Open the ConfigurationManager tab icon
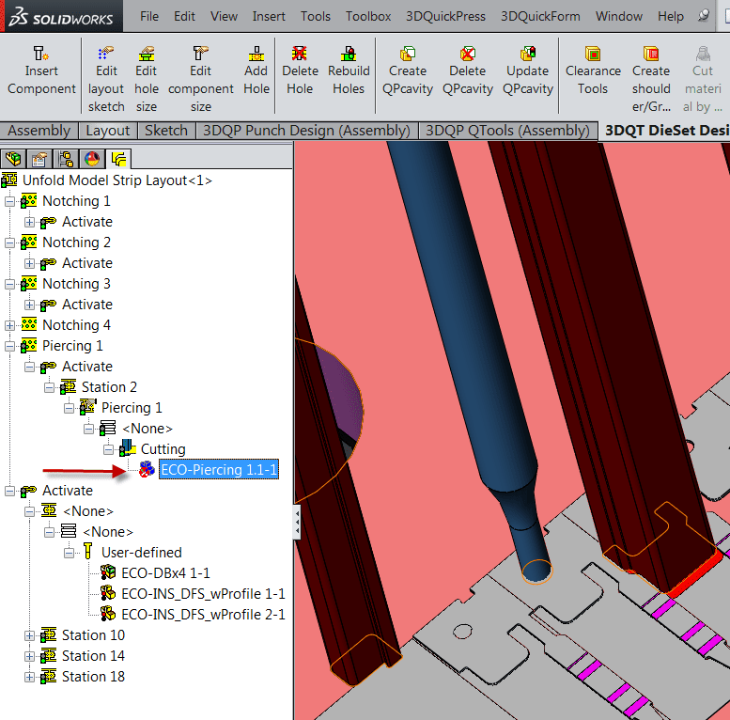 click(x=66, y=159)
